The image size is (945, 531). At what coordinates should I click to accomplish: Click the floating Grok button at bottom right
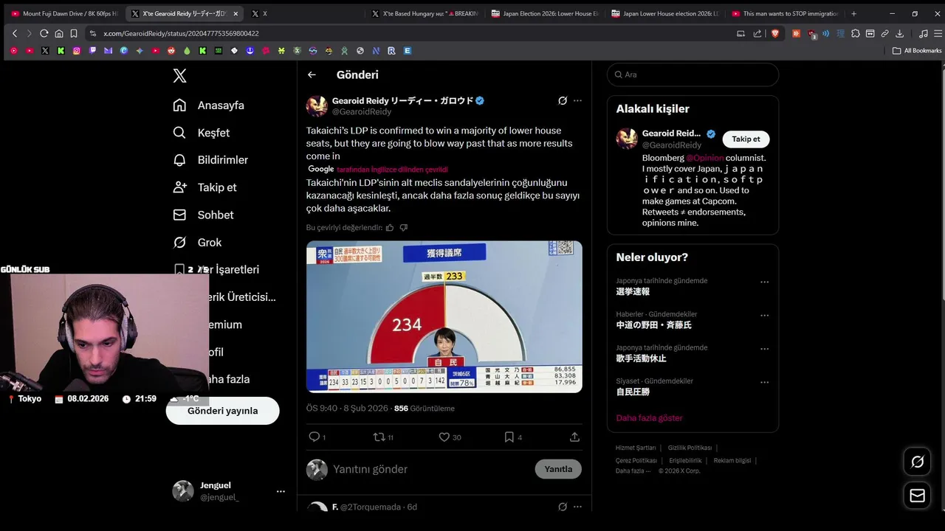(918, 462)
